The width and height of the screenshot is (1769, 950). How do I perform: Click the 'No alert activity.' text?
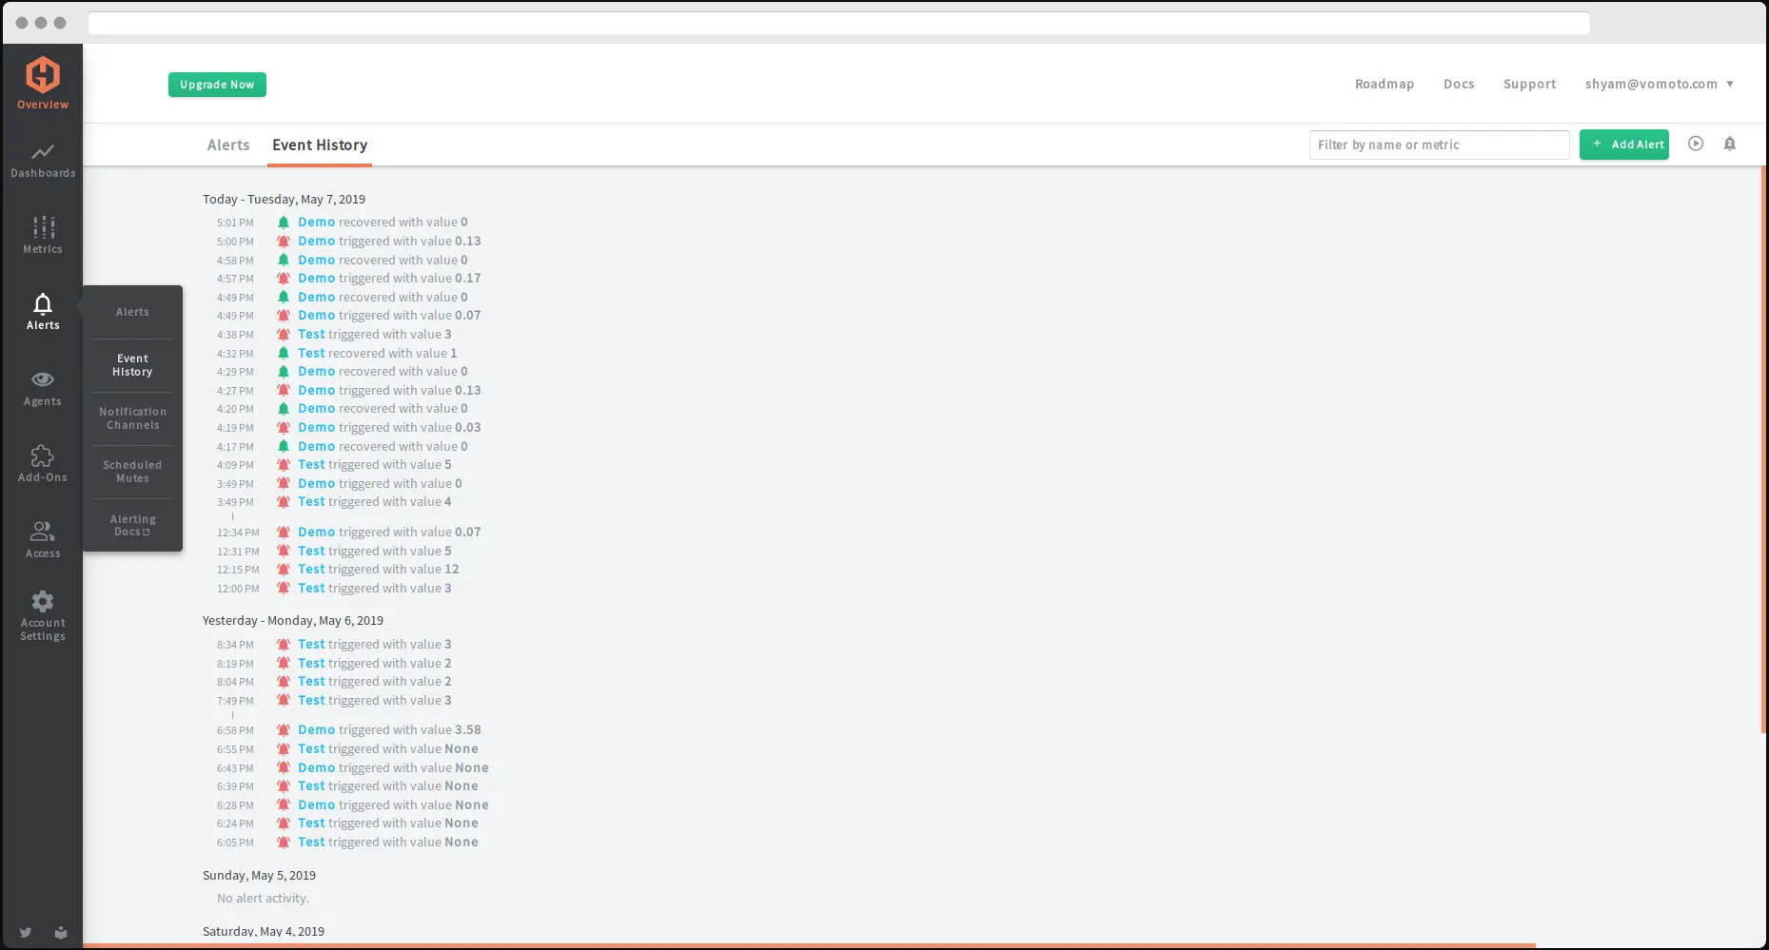point(263,899)
